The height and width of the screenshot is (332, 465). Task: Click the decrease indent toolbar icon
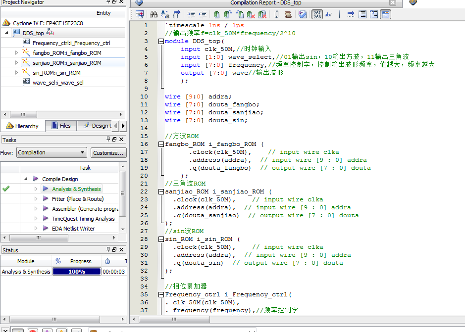203,15
